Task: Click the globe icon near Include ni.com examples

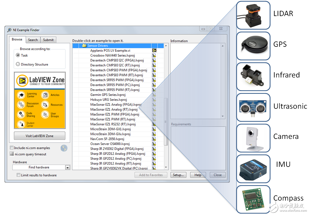Action: point(64,148)
